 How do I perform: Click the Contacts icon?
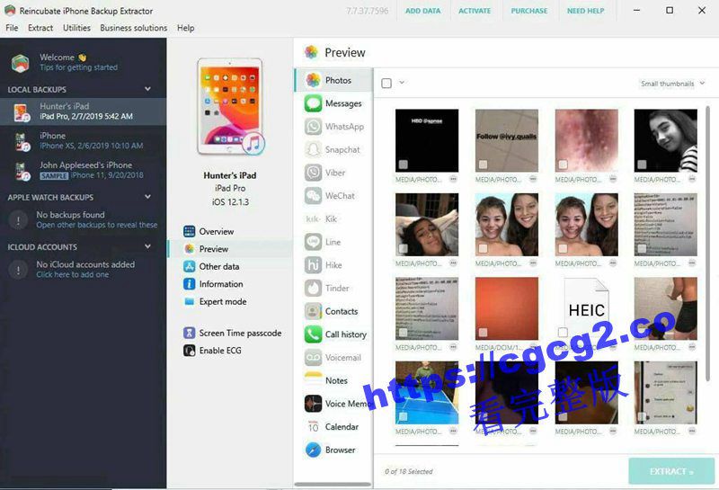click(x=313, y=311)
